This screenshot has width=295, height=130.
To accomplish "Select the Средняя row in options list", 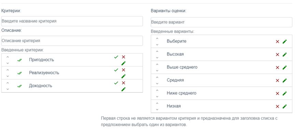I will tap(222, 80).
